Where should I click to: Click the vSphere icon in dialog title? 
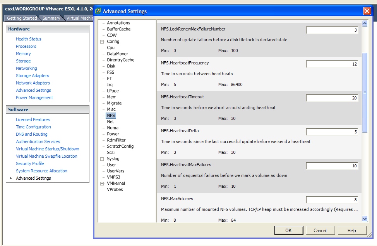(98, 11)
